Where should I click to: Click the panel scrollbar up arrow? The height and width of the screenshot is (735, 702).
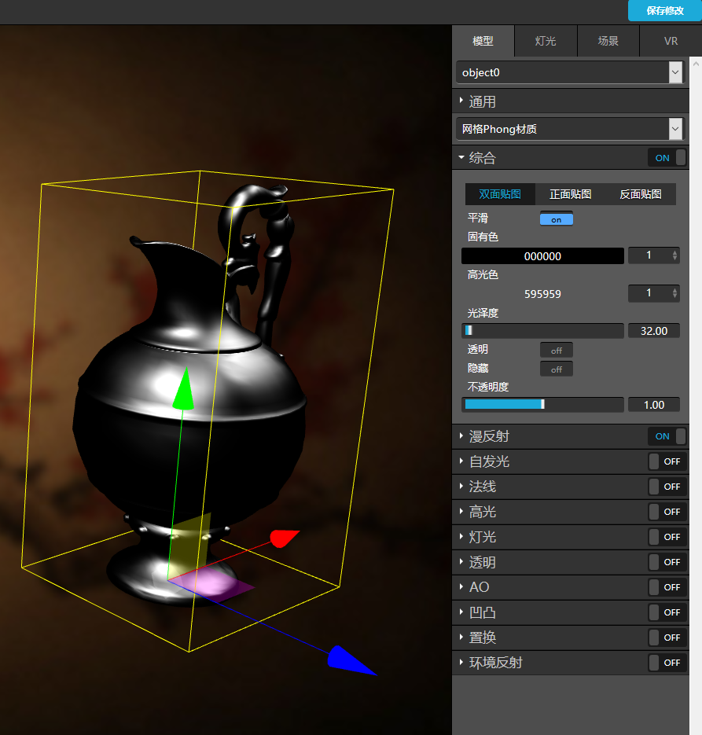coord(696,64)
